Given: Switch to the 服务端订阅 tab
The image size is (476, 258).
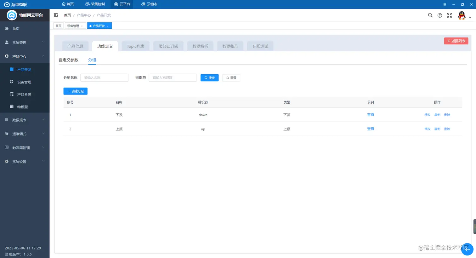Looking at the screenshot, I should pyautogui.click(x=168, y=46).
